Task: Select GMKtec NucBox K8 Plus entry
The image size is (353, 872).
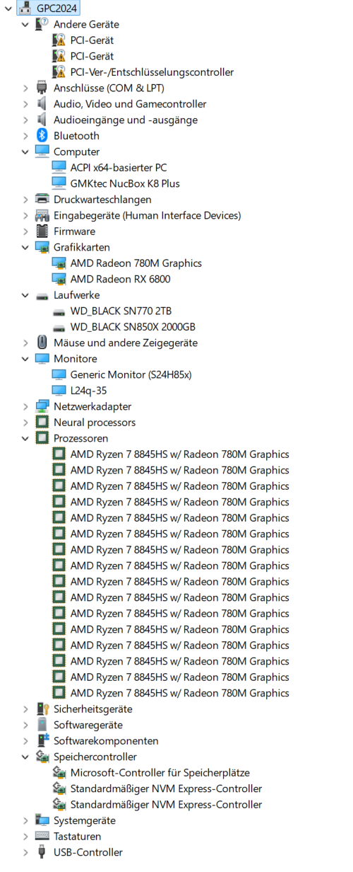Action: (x=125, y=183)
